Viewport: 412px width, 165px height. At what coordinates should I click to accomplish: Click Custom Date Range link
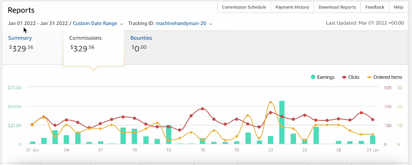click(95, 23)
